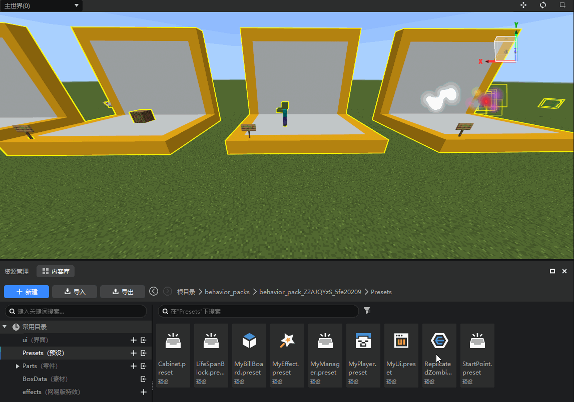
Task: Go back in folder history
Action: pyautogui.click(x=154, y=291)
